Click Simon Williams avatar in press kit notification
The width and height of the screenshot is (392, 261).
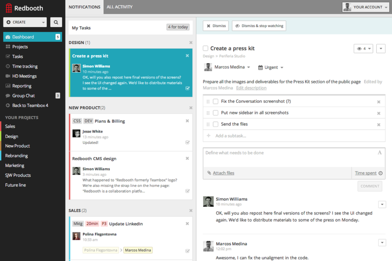click(77, 68)
